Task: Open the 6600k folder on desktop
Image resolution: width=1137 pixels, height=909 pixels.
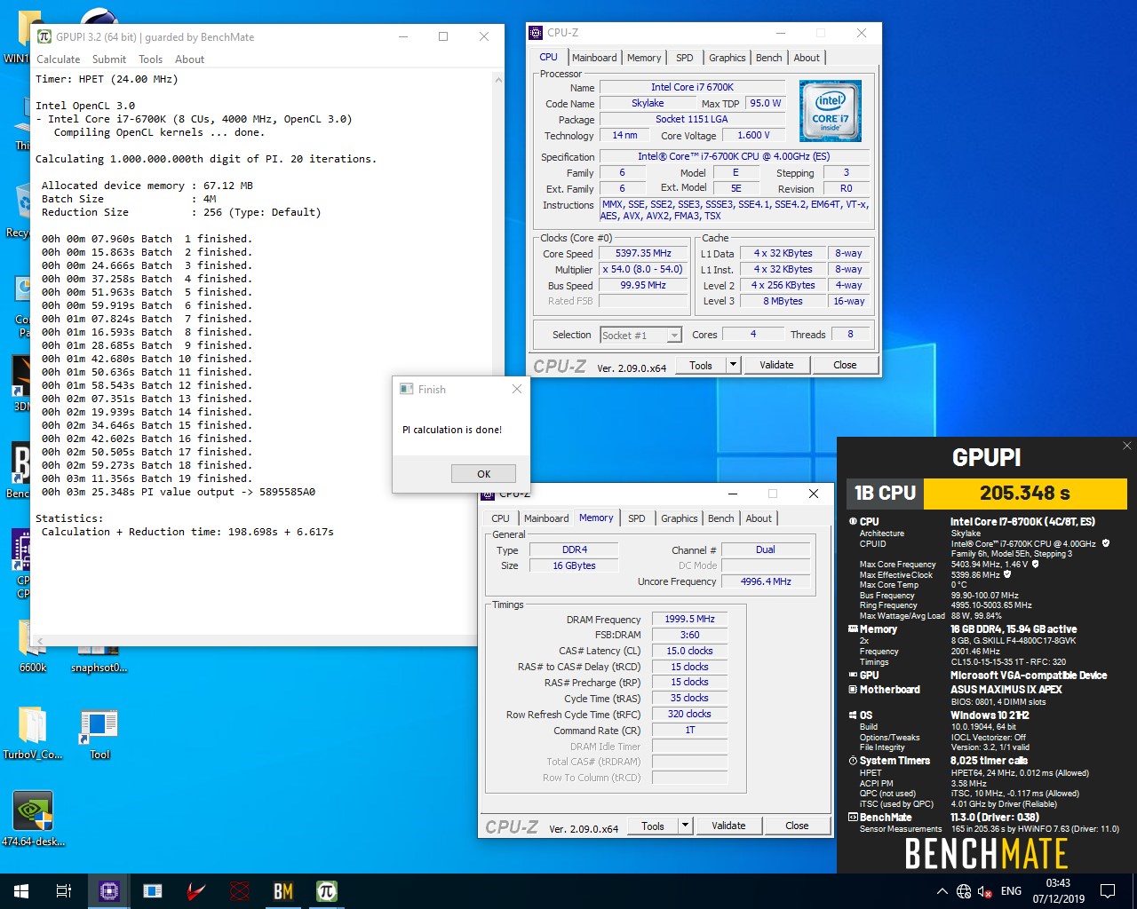Action: [x=33, y=646]
